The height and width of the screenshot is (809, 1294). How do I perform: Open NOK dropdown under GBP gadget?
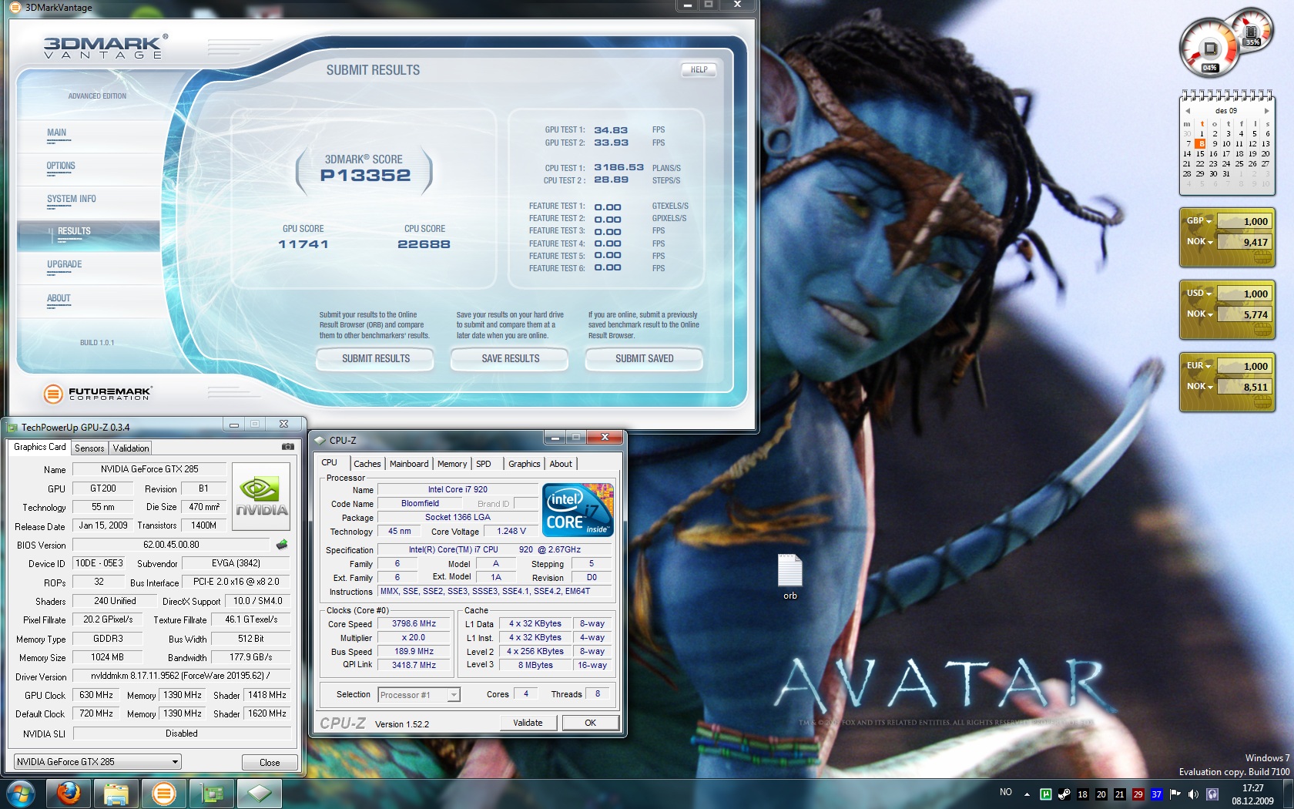pos(1199,242)
